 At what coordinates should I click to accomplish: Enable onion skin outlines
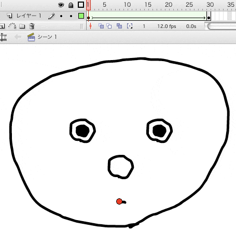109,26
